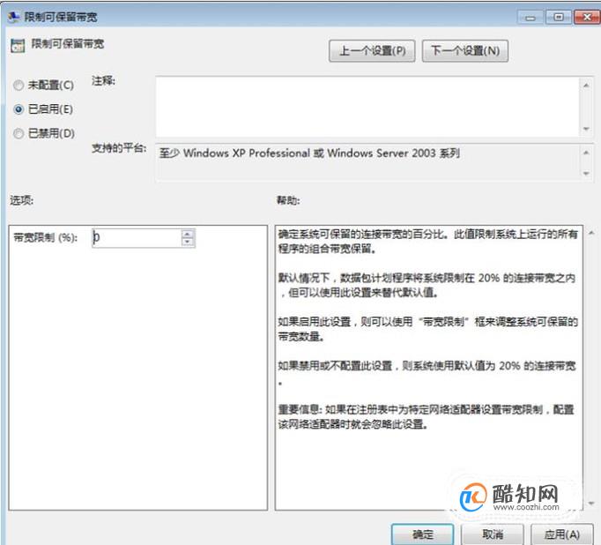Image resolution: width=601 pixels, height=545 pixels.
Task: Click the 带宽限制 (%): label
Action: (45, 238)
